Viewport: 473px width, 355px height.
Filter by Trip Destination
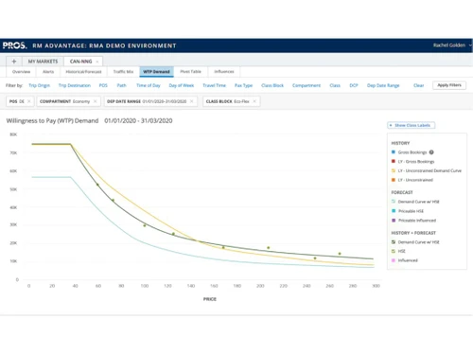click(x=75, y=85)
